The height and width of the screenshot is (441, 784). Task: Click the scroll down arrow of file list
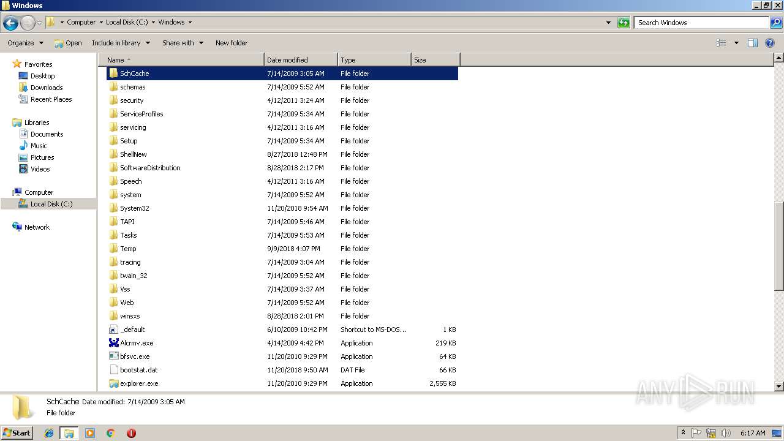click(778, 386)
